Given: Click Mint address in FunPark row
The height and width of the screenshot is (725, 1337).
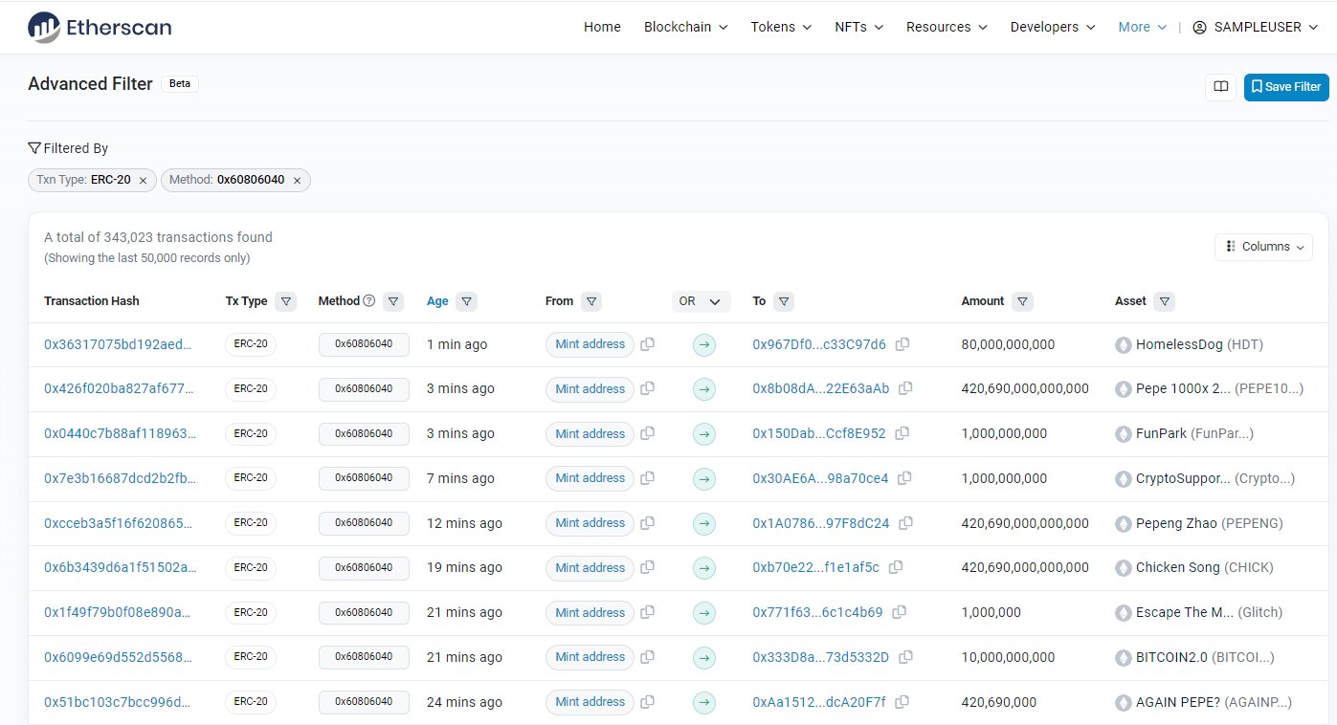Looking at the screenshot, I should click(590, 433).
